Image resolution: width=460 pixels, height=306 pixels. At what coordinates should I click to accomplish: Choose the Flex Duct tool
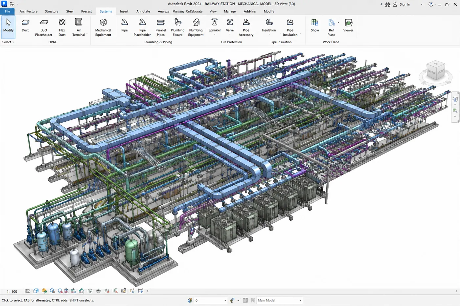tap(62, 28)
